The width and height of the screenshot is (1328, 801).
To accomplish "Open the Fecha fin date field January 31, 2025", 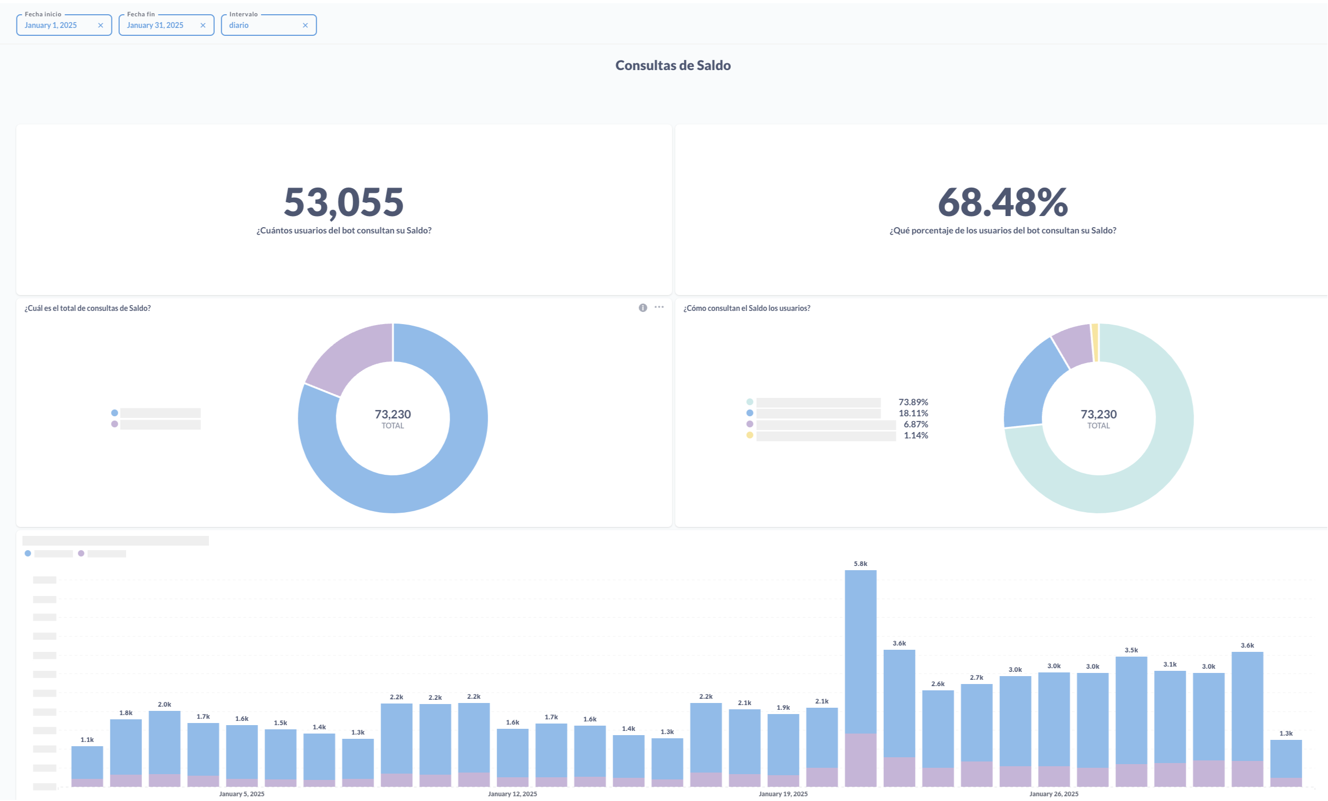I will (x=167, y=25).
